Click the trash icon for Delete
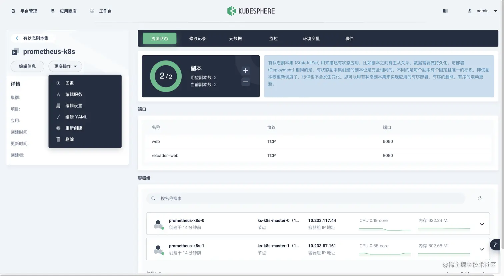 [x=58, y=139]
